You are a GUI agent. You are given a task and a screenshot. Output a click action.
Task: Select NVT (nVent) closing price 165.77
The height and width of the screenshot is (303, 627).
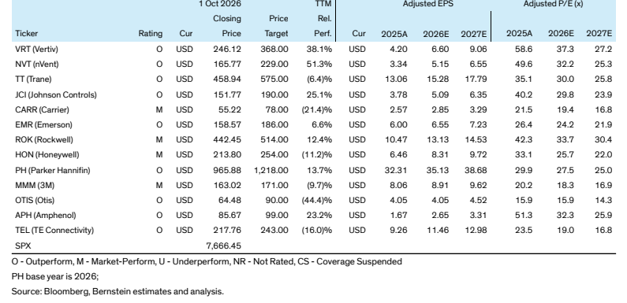(x=227, y=65)
